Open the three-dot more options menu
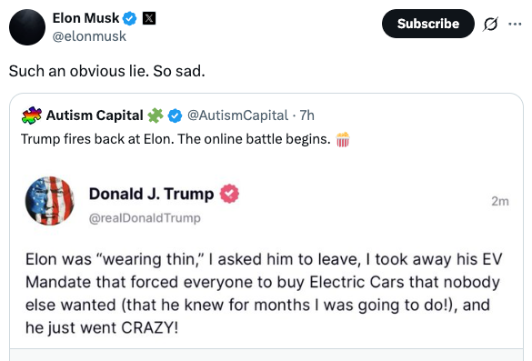Image resolution: width=532 pixels, height=361 pixels. pyautogui.click(x=515, y=24)
